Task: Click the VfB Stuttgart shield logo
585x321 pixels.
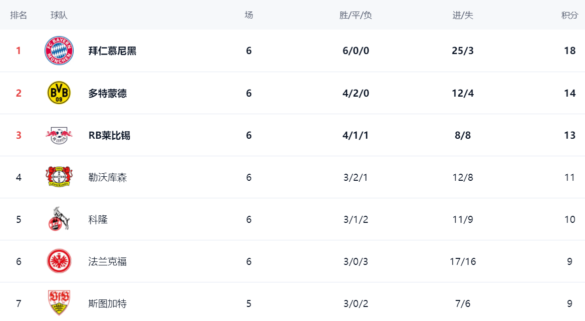Action: pyautogui.click(x=59, y=302)
